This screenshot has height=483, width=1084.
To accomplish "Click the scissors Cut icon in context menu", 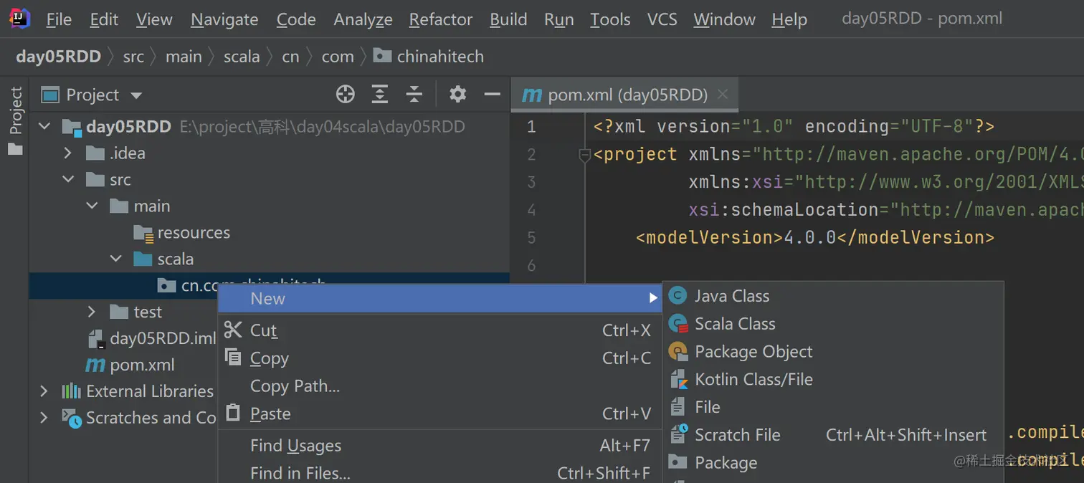I will tap(233, 330).
